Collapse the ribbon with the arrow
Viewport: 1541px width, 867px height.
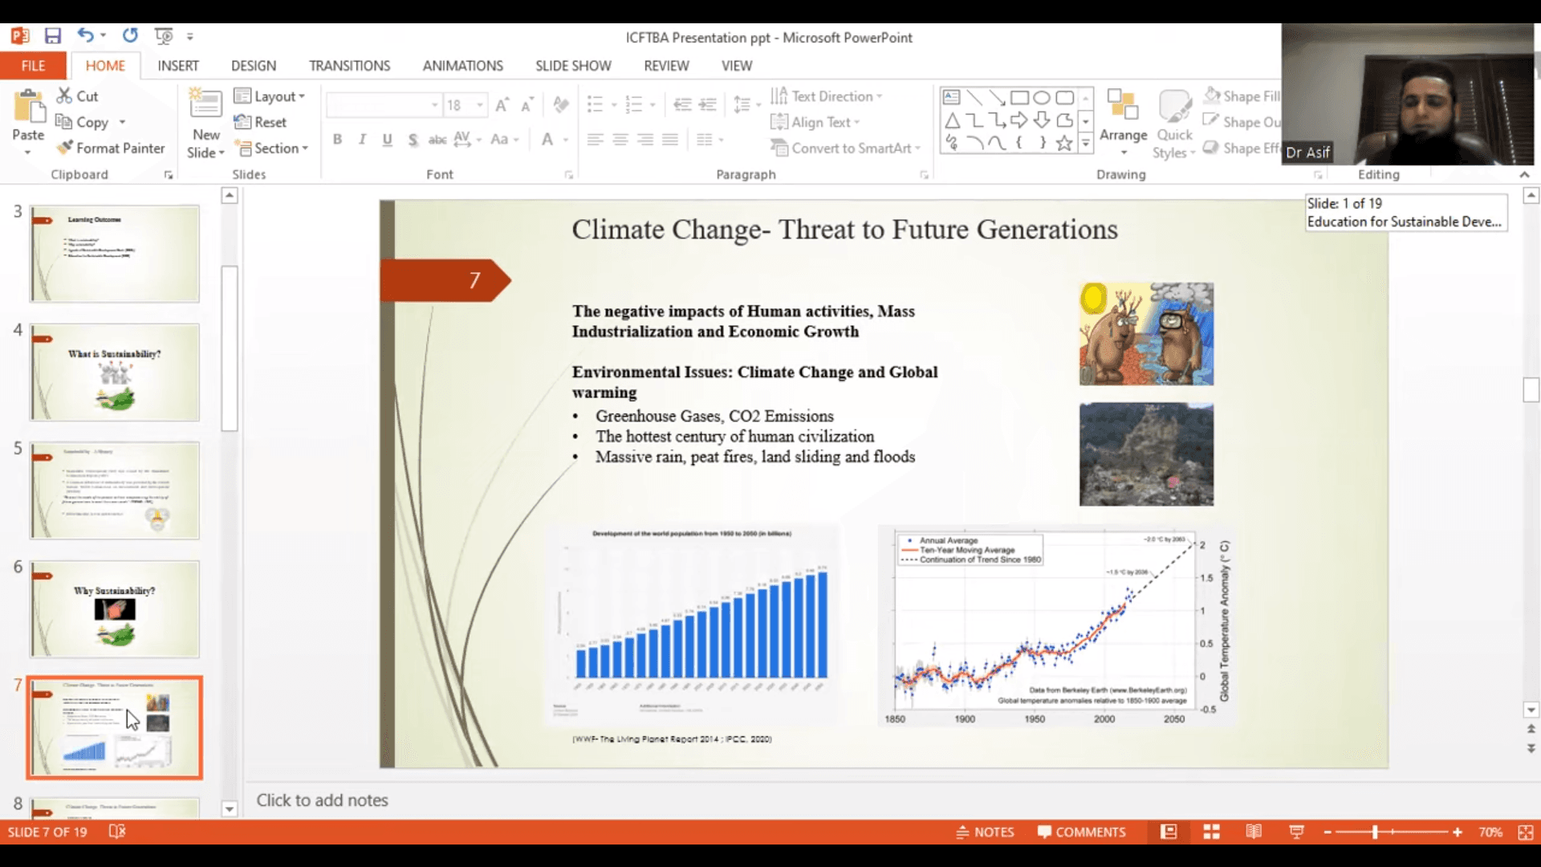[1524, 174]
